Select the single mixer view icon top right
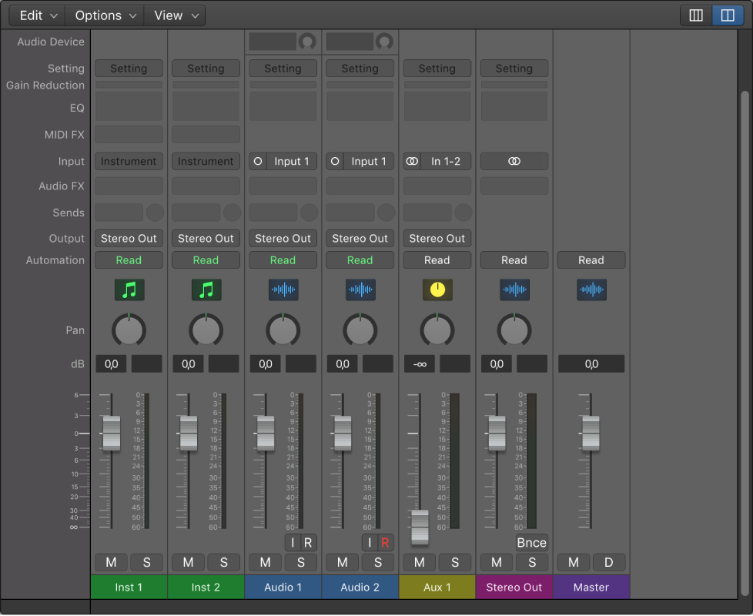Image resolution: width=753 pixels, height=616 pixels. click(695, 15)
